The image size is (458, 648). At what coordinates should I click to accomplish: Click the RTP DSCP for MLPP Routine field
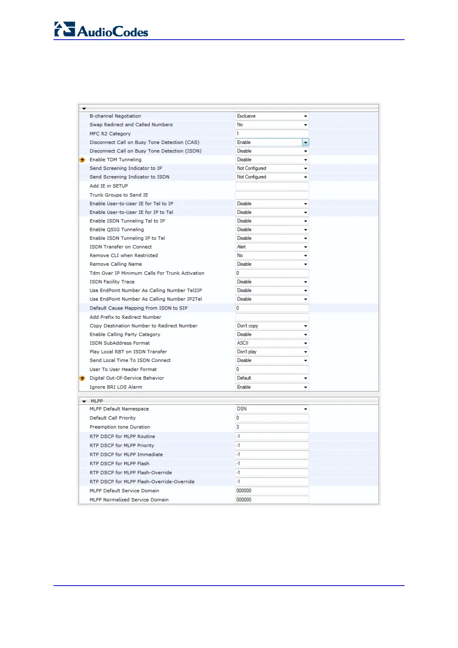[272, 436]
